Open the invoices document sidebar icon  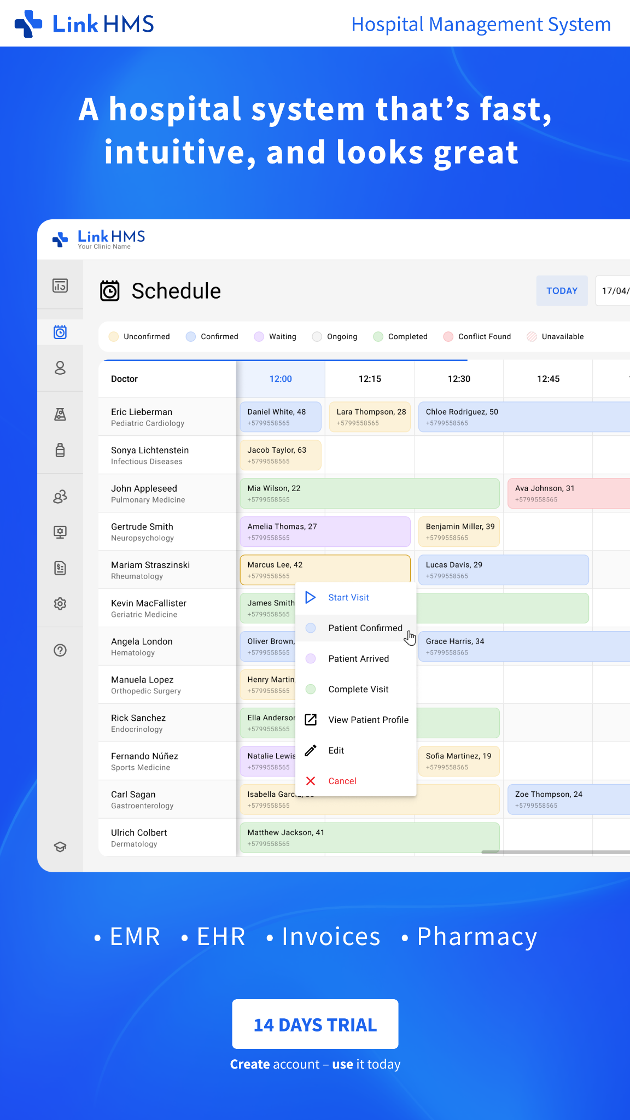pos(60,568)
